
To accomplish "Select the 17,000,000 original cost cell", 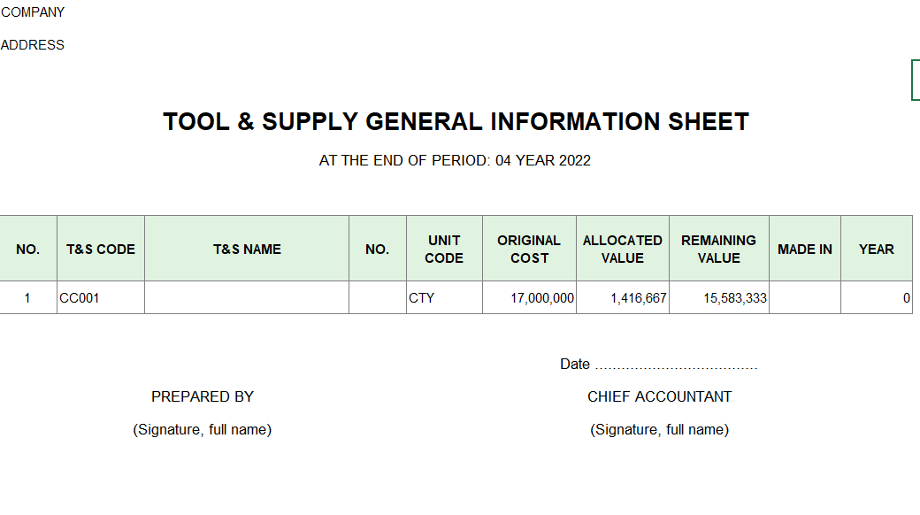I will (529, 297).
